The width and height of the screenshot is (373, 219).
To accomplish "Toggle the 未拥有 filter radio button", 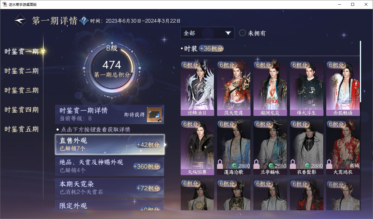I will tap(243, 33).
